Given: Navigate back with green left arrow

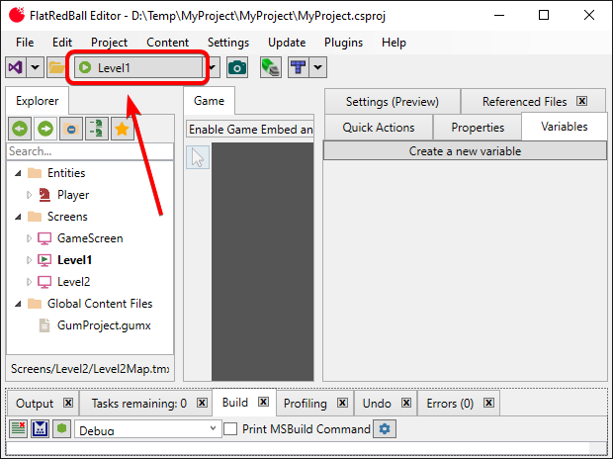Looking at the screenshot, I should 19,129.
